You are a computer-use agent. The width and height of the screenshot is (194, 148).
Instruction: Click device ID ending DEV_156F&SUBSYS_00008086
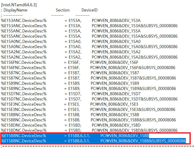133,68
